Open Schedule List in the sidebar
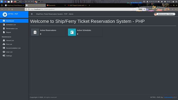This screenshot has height=100, width=178. click(14, 25)
